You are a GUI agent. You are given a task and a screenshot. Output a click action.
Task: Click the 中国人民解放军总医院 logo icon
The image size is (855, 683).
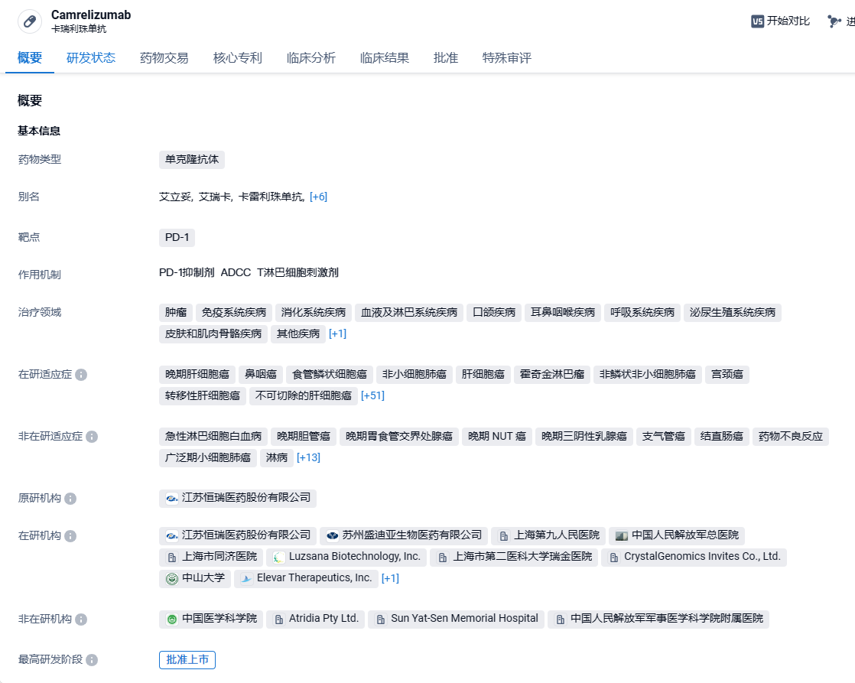tap(622, 535)
